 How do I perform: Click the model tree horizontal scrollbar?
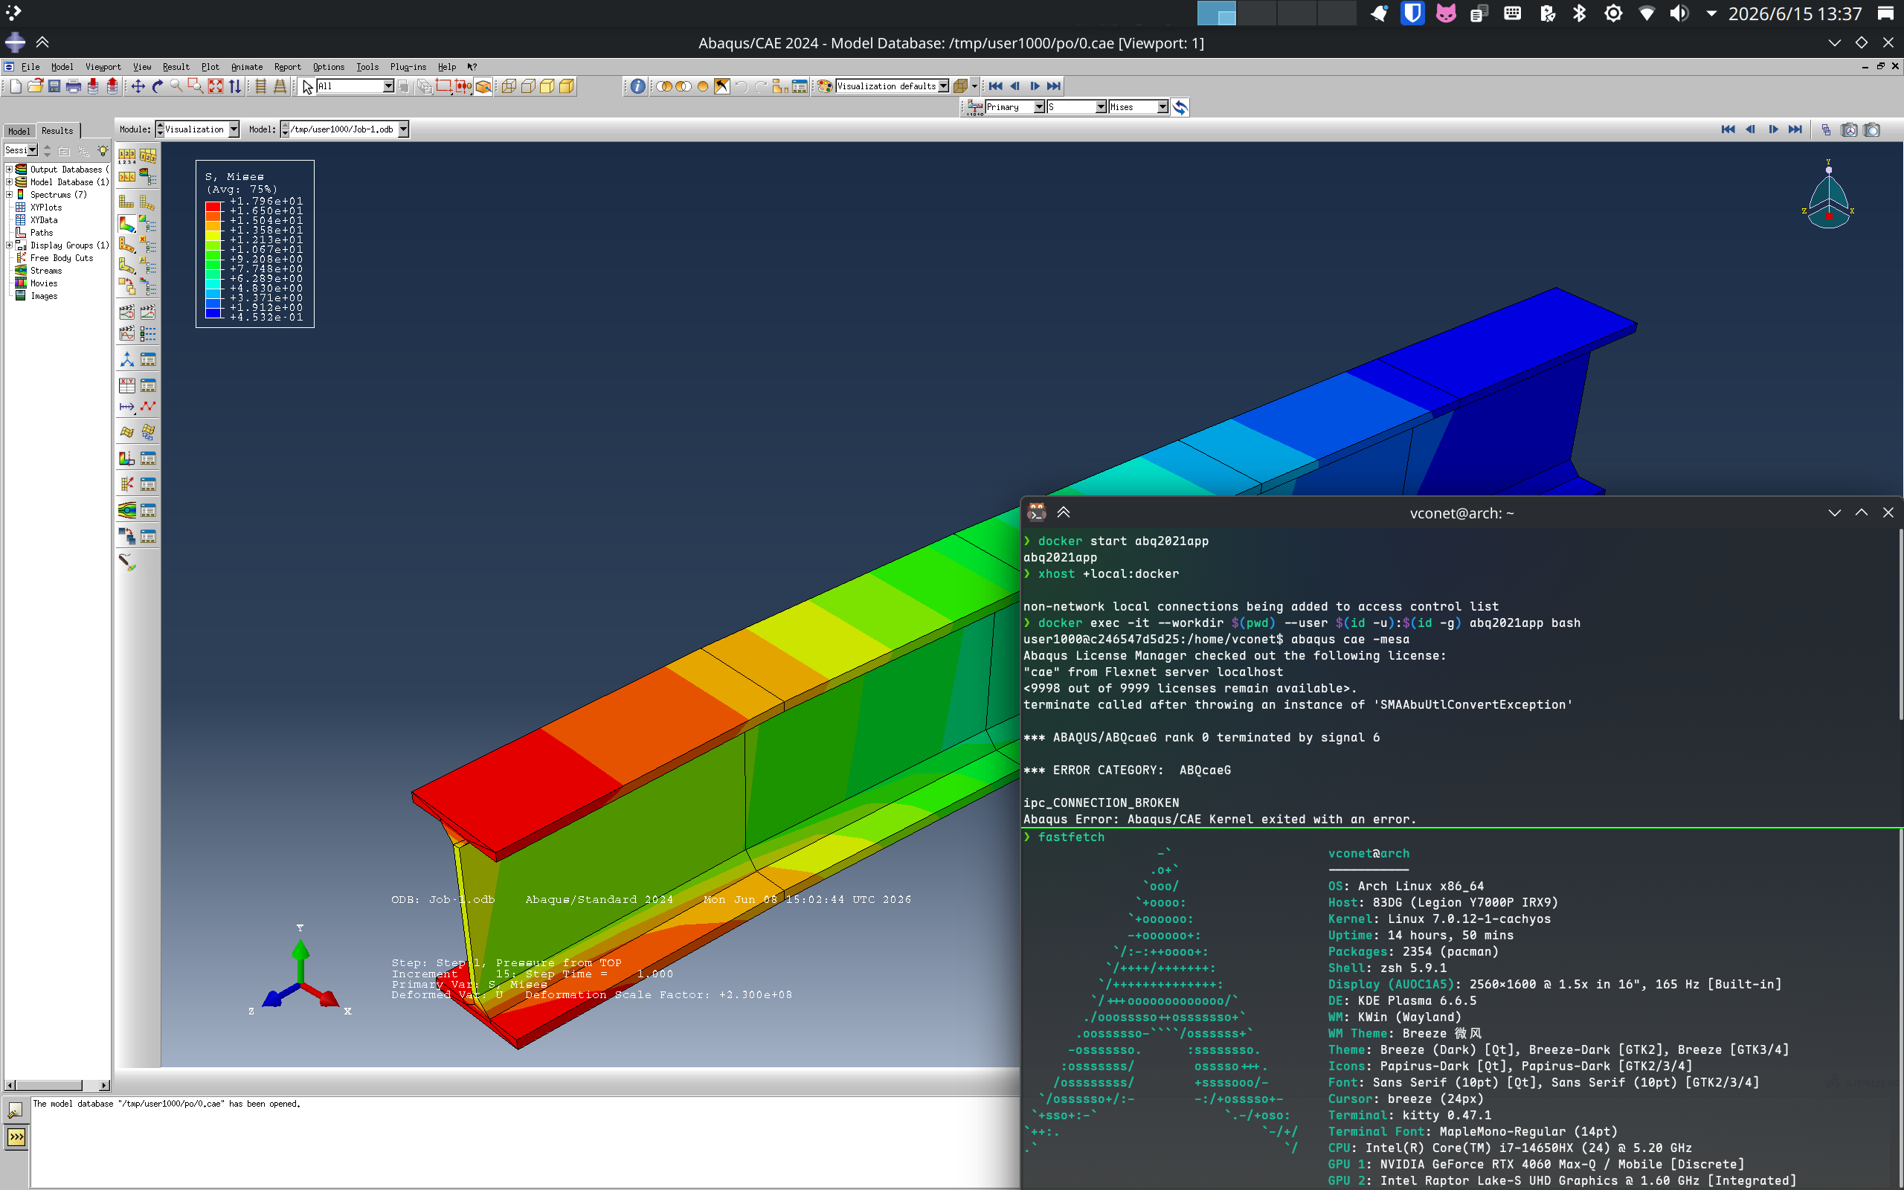tap(57, 1085)
